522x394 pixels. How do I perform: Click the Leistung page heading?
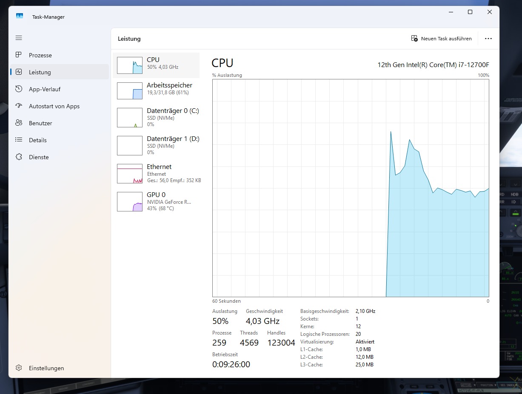(x=129, y=39)
